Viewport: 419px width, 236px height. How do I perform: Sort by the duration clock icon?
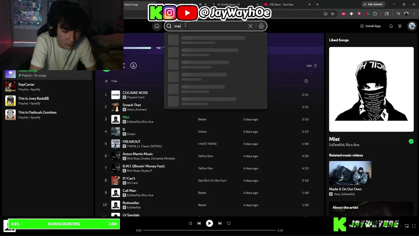[x=306, y=81]
